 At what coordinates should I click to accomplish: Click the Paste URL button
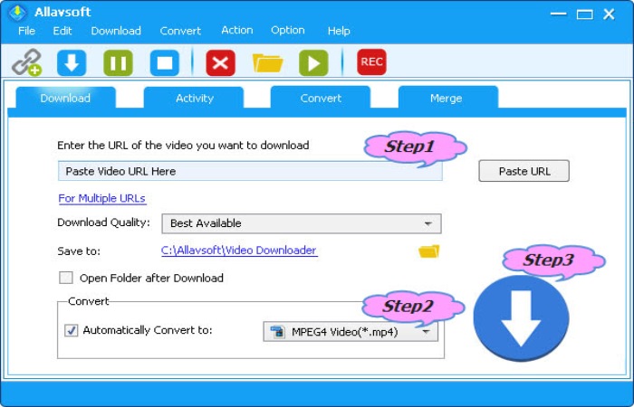click(524, 171)
